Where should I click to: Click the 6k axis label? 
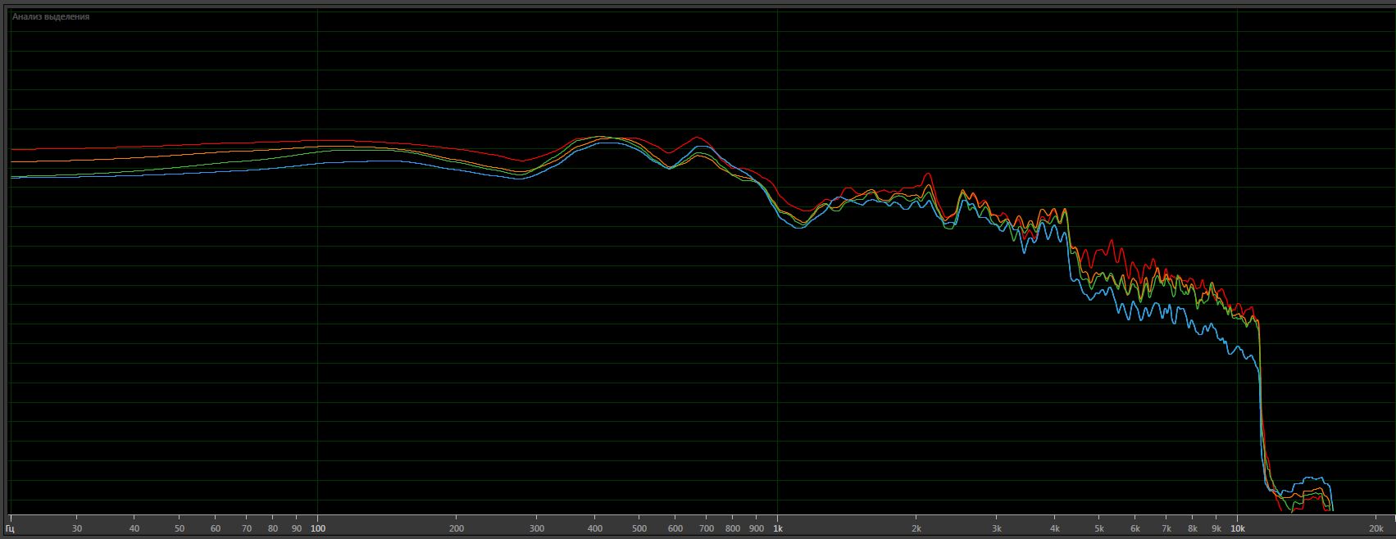coord(1136,528)
